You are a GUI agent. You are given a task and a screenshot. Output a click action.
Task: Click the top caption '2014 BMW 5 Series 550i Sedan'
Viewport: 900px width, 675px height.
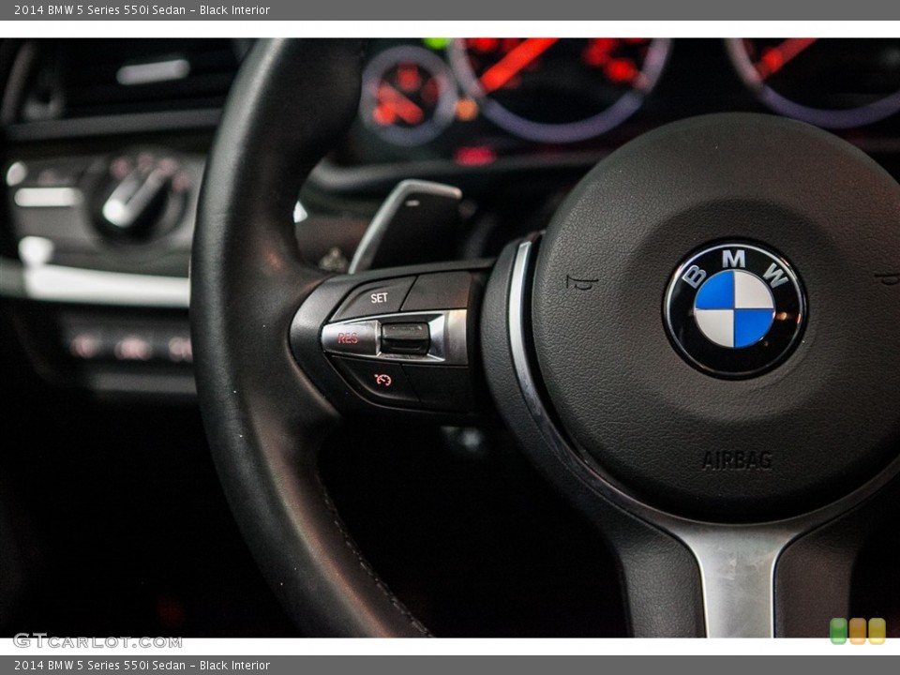100,9
